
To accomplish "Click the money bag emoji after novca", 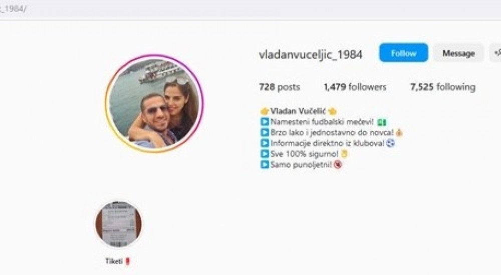I will (399, 132).
